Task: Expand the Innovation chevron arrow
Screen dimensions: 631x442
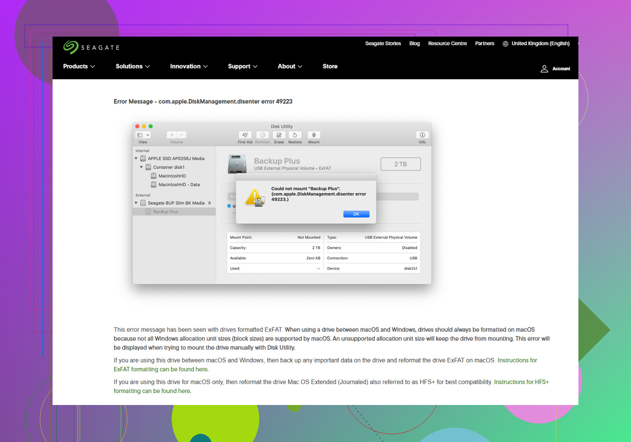Action: (x=205, y=67)
